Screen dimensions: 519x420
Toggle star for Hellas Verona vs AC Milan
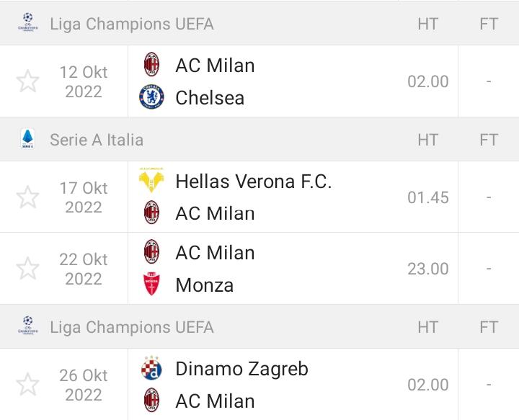click(x=27, y=197)
